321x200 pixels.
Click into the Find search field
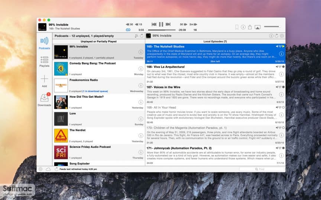tap(262, 169)
